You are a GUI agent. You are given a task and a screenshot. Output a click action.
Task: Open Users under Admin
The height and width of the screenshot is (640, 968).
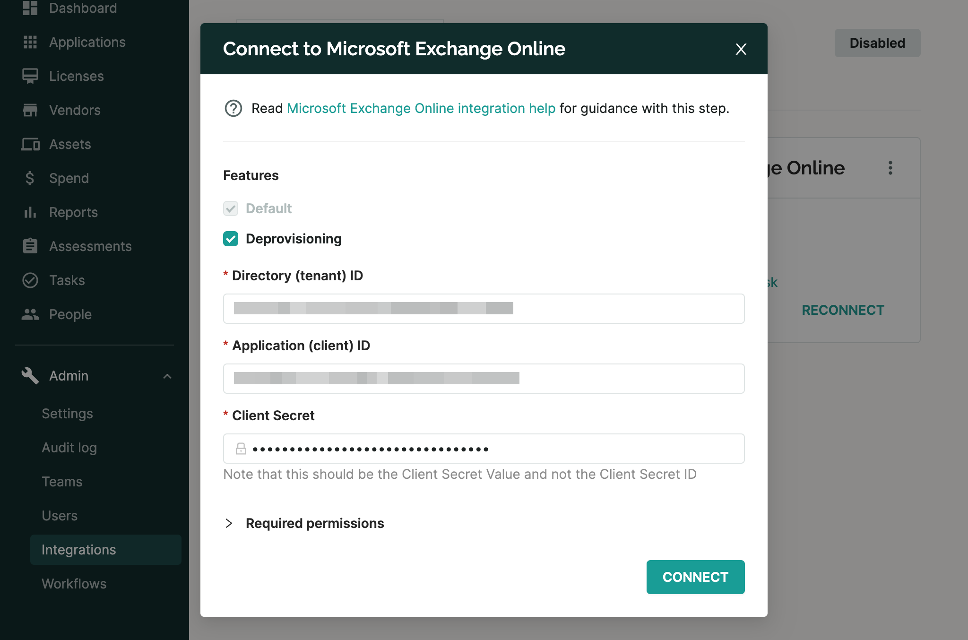click(60, 516)
